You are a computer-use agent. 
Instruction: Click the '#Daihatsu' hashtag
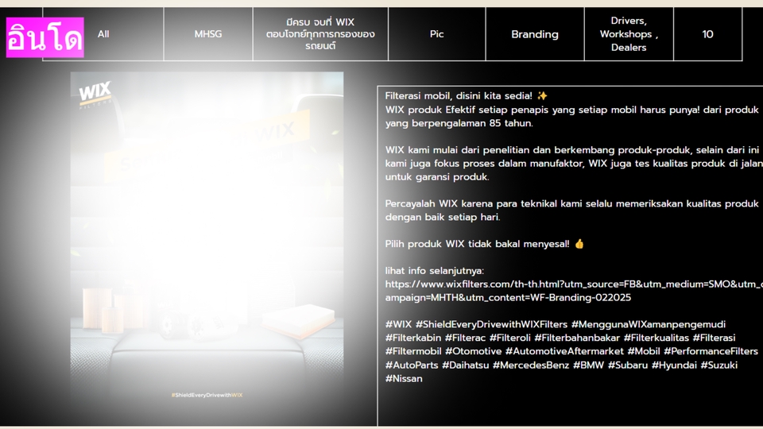pos(465,365)
